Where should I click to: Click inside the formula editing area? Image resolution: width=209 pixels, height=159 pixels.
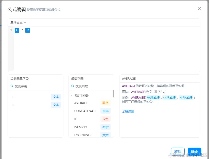(x=107, y=48)
